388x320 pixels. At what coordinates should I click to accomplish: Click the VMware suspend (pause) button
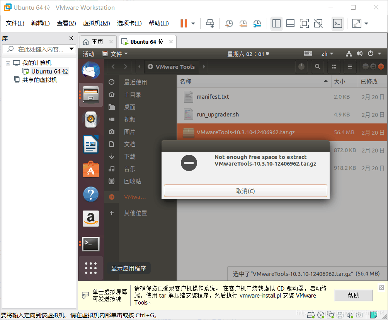(x=184, y=24)
